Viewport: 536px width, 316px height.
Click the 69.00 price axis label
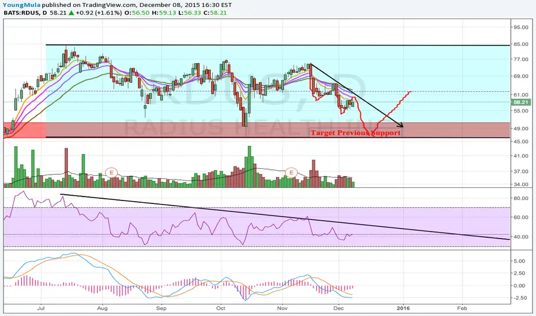(x=521, y=76)
